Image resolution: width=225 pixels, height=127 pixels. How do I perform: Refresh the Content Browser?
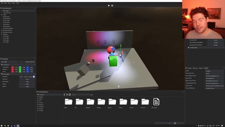pos(70,95)
